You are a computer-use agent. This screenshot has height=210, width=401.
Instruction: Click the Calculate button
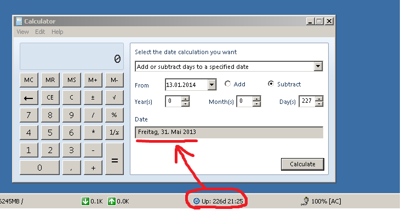coord(302,164)
